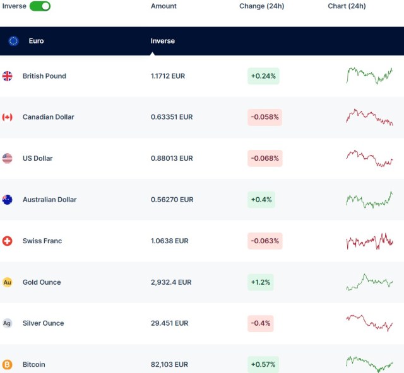Open the Bitcoin currency link
Viewport: 404px width, 373px height.
tap(34, 364)
